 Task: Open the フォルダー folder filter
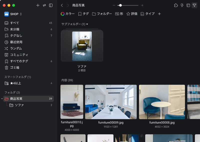(x=102, y=14)
